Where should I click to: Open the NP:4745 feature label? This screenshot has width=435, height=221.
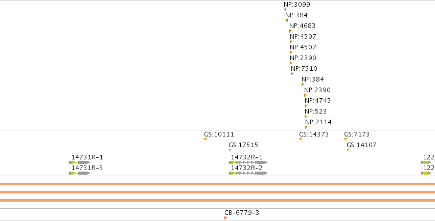coord(317,100)
